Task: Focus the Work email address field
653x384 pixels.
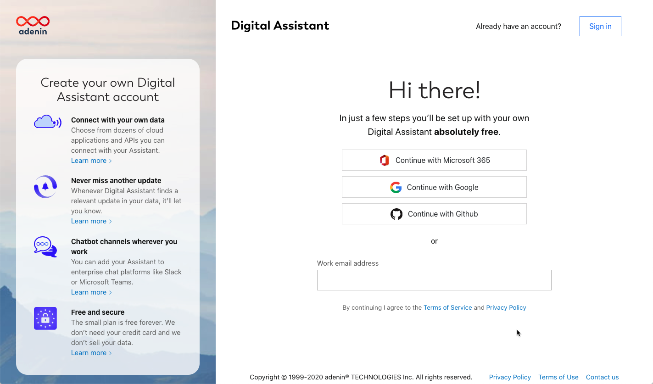Action: pos(434,280)
